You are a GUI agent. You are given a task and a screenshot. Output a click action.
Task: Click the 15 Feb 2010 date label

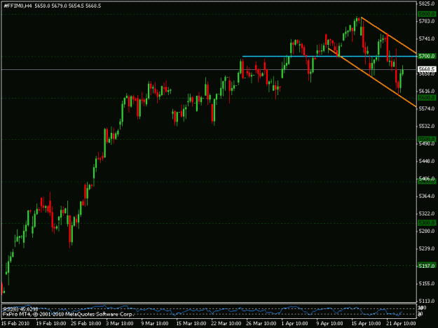(15, 324)
